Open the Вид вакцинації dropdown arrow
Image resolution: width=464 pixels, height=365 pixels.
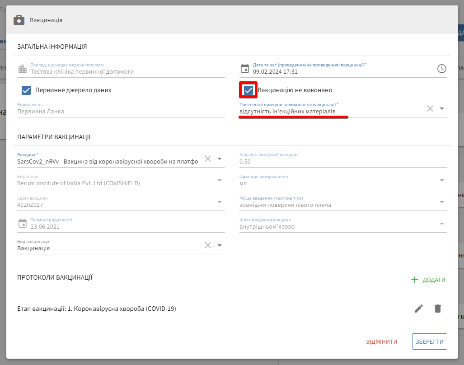(220, 245)
